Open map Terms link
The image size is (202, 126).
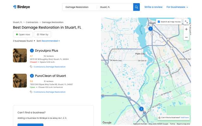pos(173,124)
